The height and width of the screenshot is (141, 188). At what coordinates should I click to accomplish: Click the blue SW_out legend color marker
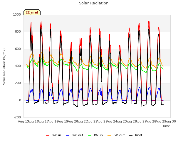[x=68, y=136]
